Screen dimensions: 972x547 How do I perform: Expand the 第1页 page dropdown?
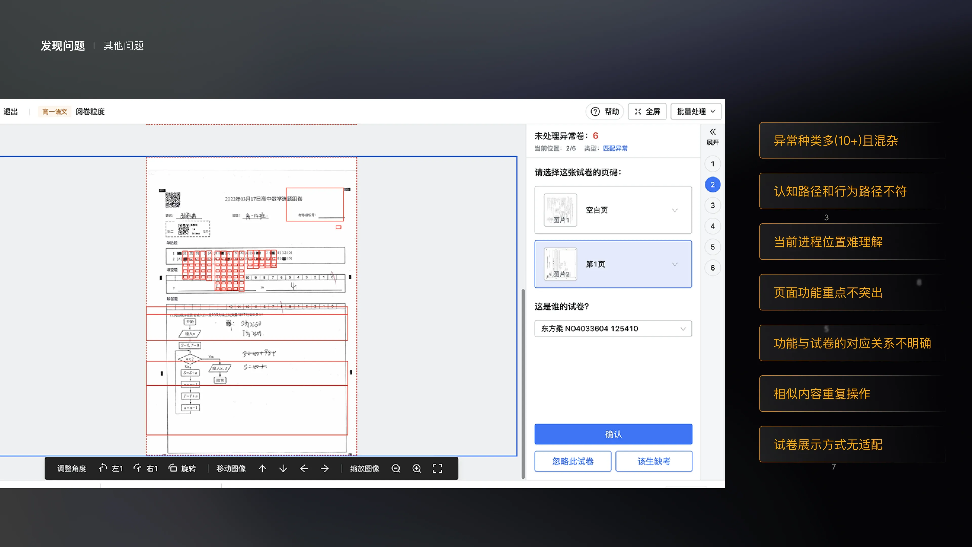coord(675,264)
